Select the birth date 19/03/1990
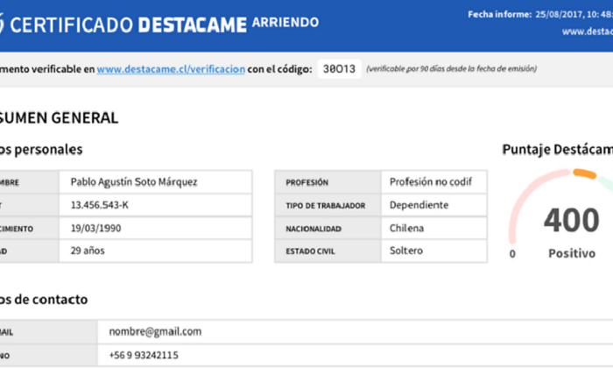613x368 pixels. (x=95, y=228)
